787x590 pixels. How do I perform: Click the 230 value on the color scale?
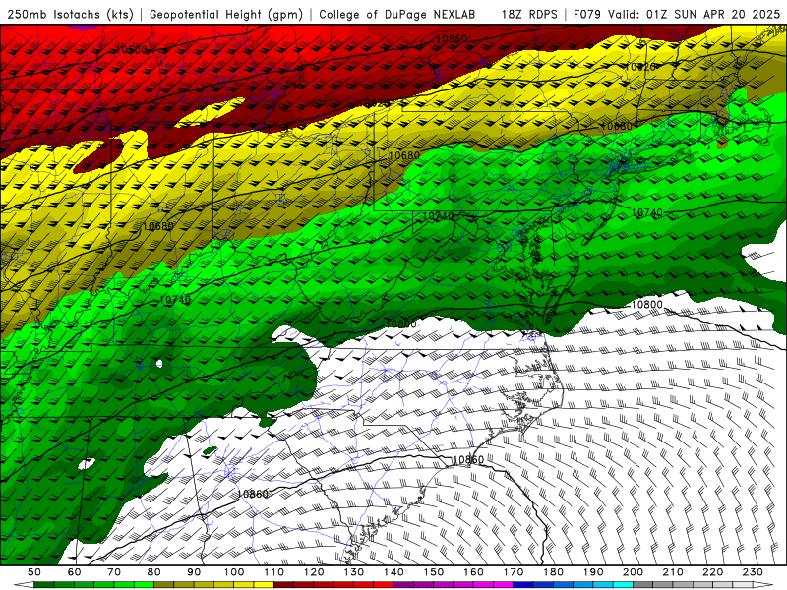coord(753,572)
